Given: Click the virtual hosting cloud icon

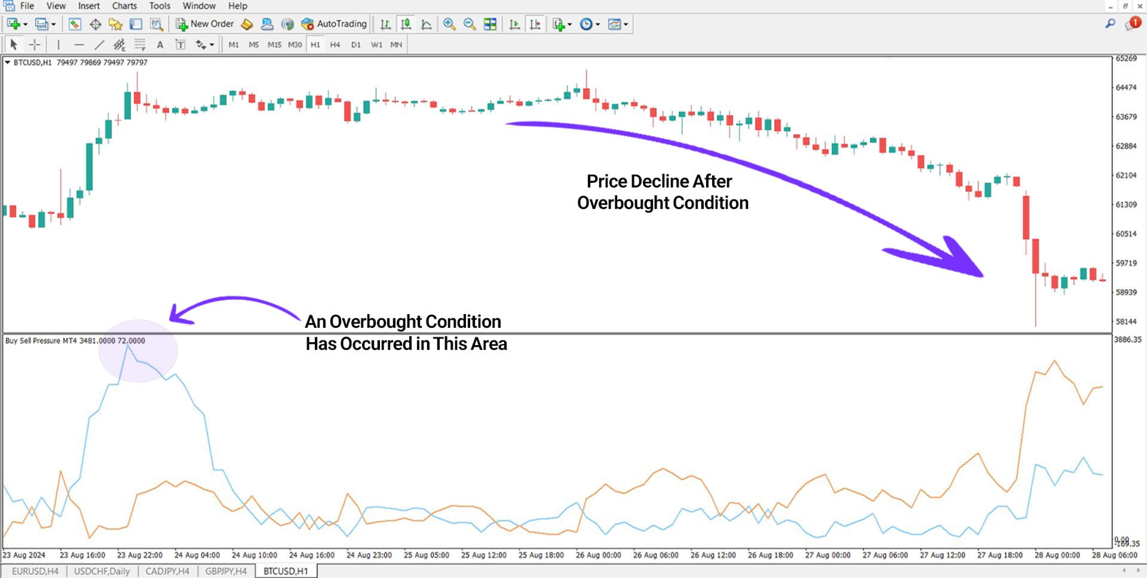Looking at the screenshot, I should coord(267,24).
